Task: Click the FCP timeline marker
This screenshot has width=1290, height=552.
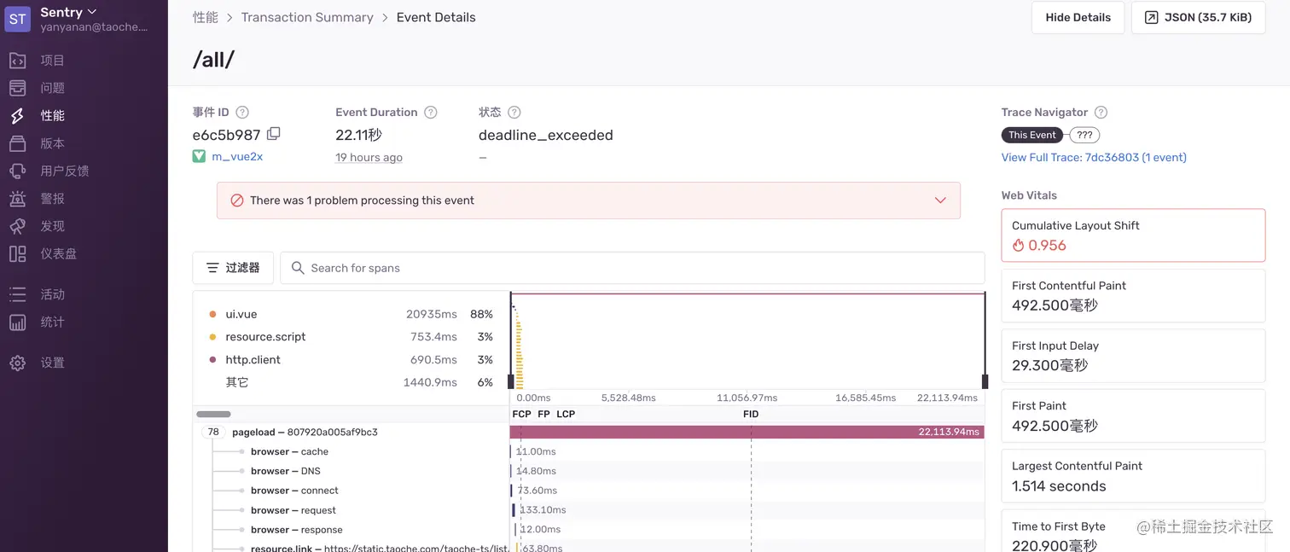Action: [x=521, y=414]
